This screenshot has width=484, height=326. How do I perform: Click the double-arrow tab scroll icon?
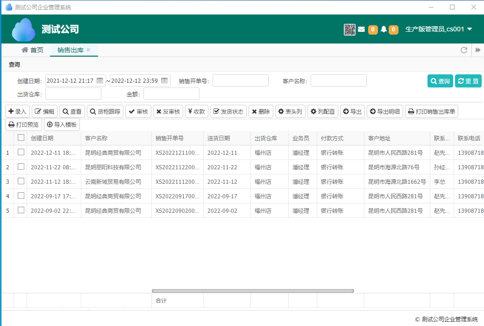point(478,50)
